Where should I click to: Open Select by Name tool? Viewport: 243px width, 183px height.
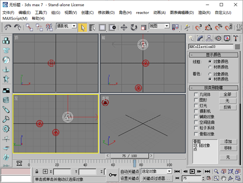pos(92,28)
